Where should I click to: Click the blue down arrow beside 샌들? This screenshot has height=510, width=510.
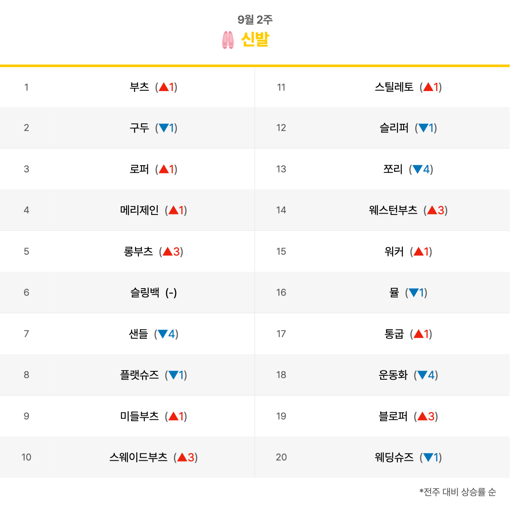tap(163, 334)
